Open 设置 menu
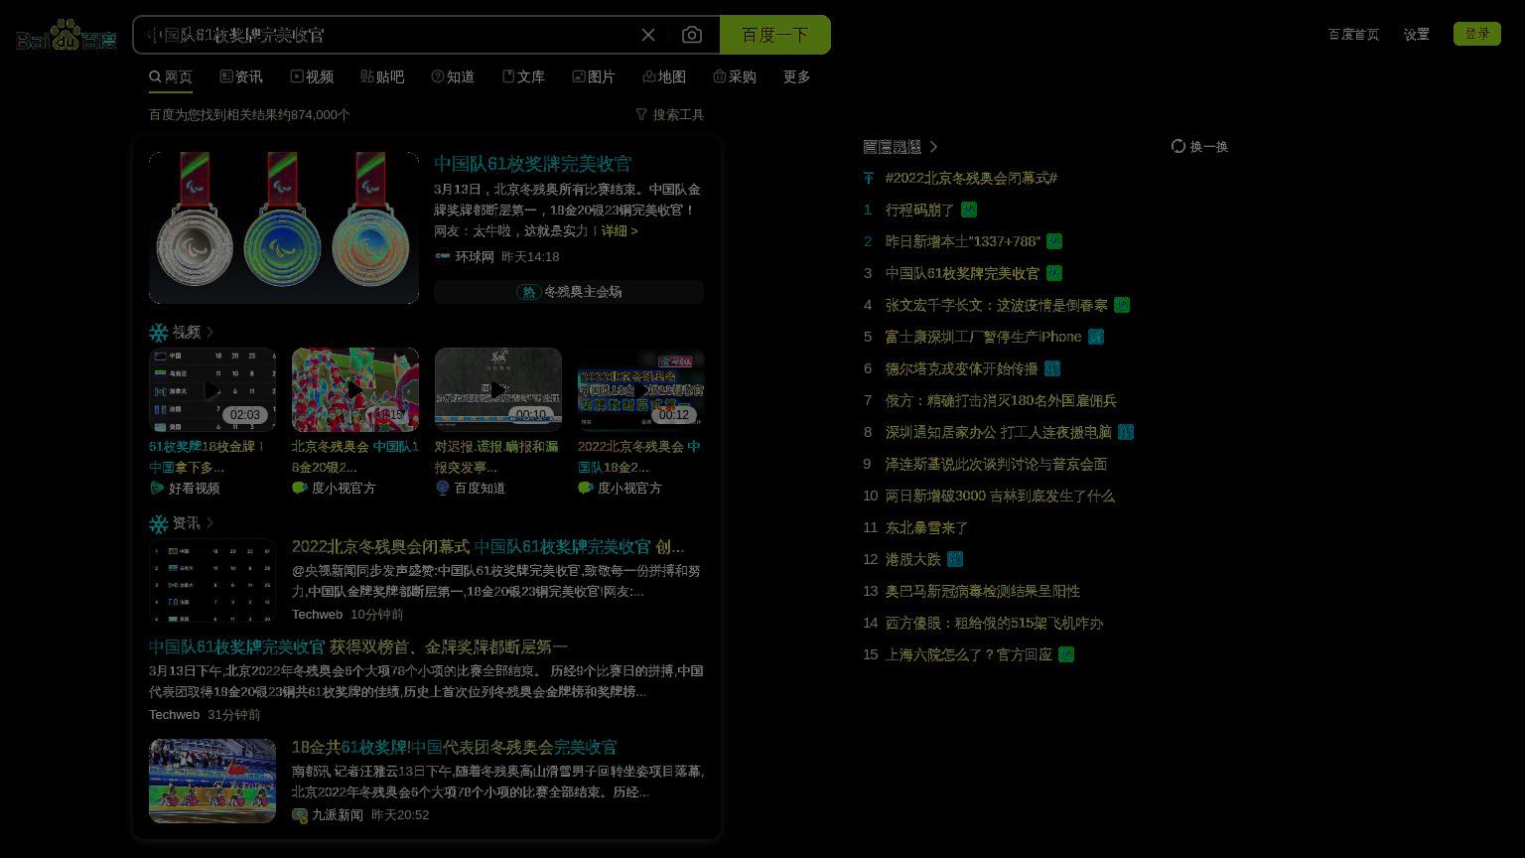The height and width of the screenshot is (858, 1525). click(x=1417, y=34)
